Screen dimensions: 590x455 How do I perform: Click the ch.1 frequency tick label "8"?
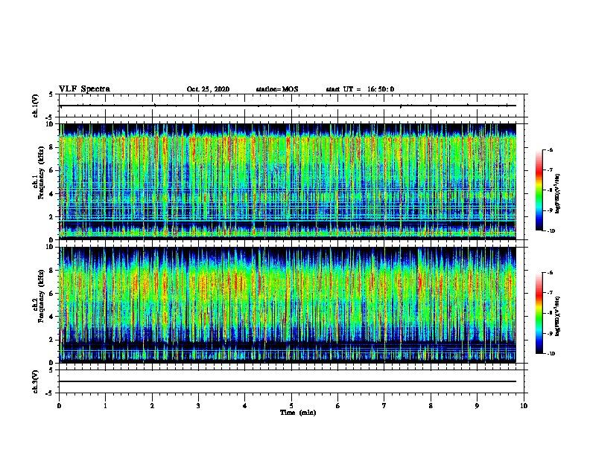51,147
